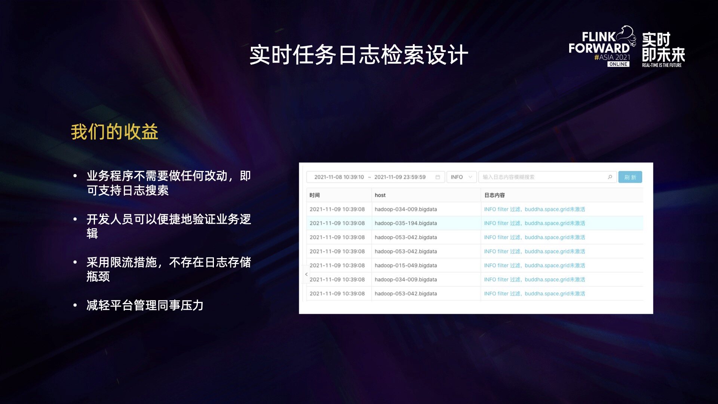718x404 pixels.
Task: Select the hadoop-015-049.bigdata host cell
Action: point(406,265)
